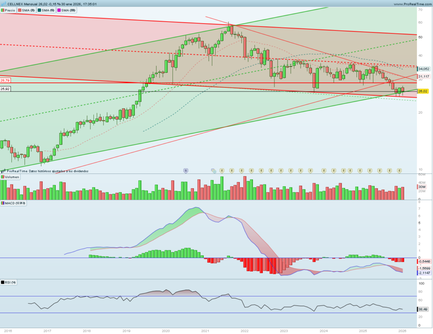The width and height of the screenshot is (433, 334).
Task: Visit the www.ProRealTime.com link
Action: (413, 4)
